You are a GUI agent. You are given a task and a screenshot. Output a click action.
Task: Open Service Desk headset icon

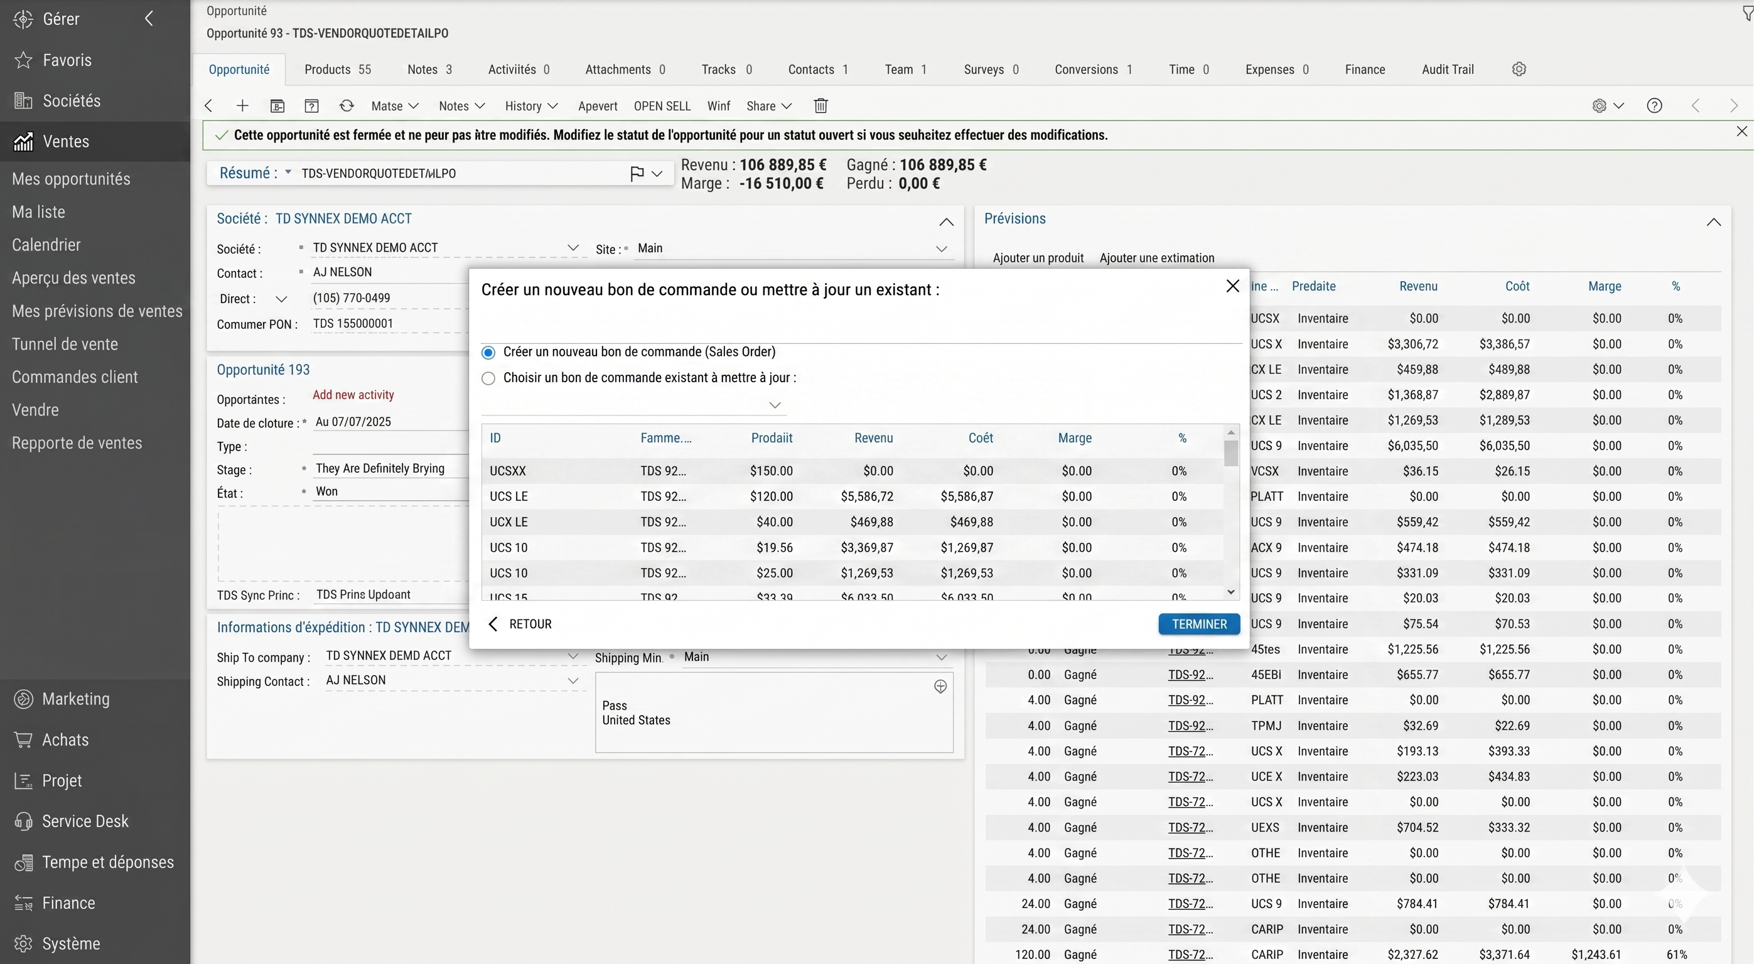point(23,822)
